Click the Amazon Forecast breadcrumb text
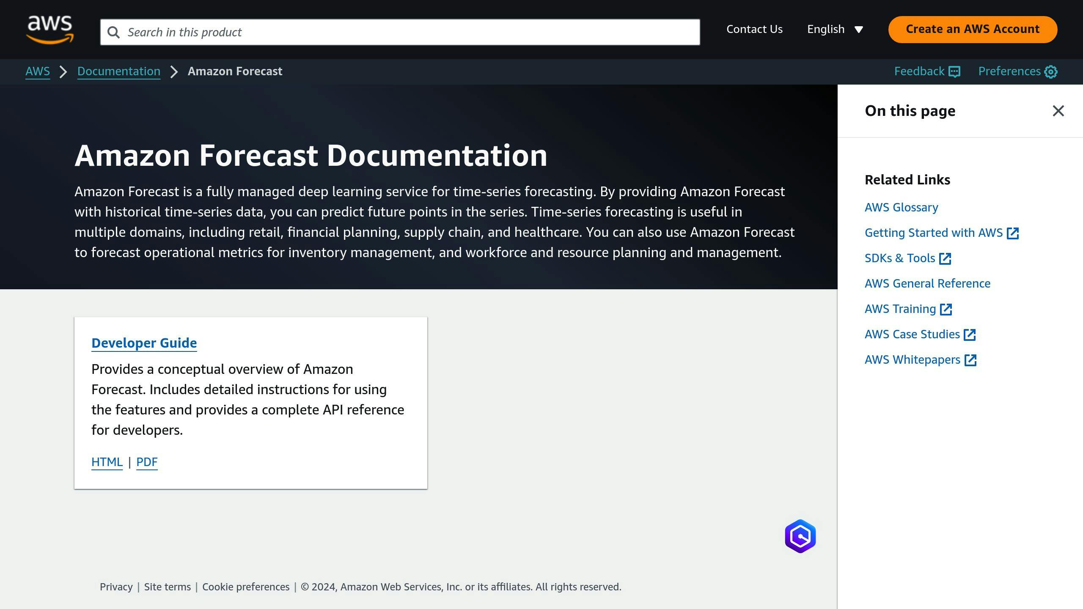This screenshot has width=1083, height=609. (x=235, y=71)
